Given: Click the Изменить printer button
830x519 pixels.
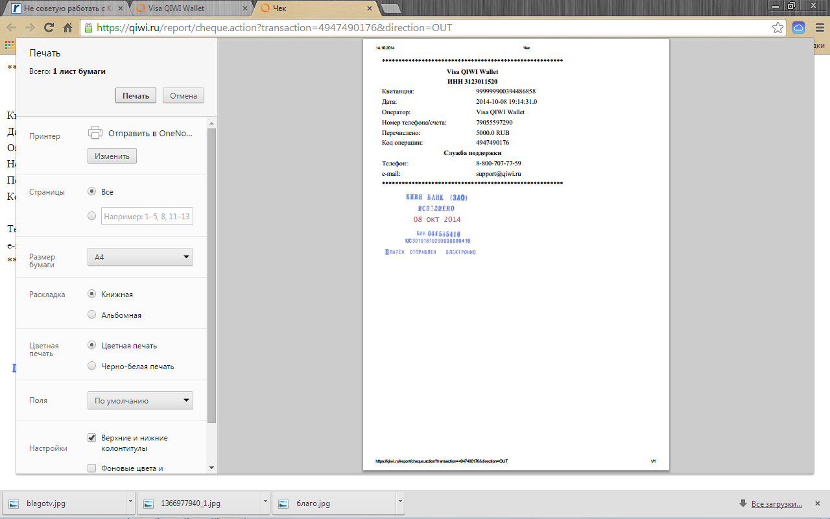Looking at the screenshot, I should (112, 156).
